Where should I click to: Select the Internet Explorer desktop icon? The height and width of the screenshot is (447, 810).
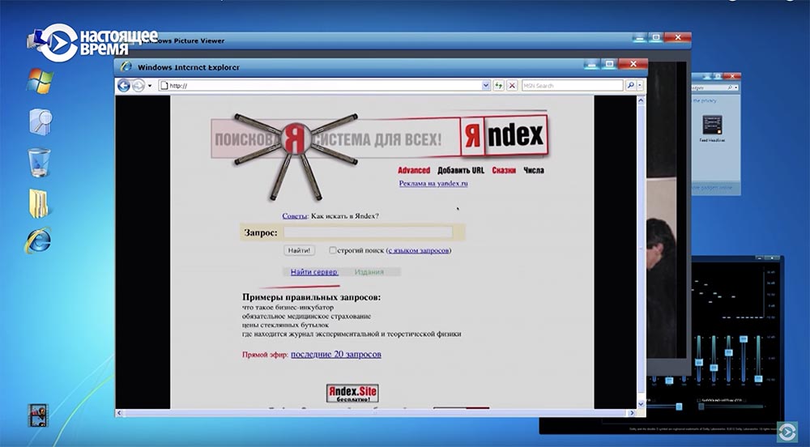[38, 241]
